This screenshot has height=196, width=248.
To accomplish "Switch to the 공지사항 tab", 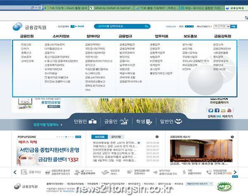I will click(x=116, y=137).
